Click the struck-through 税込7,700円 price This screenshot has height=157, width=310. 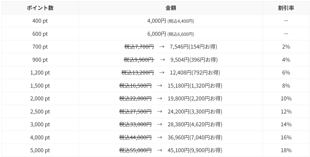tap(139, 47)
